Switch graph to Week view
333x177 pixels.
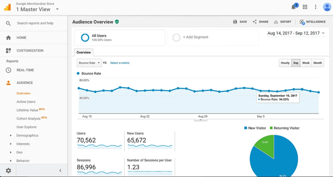(x=306, y=63)
